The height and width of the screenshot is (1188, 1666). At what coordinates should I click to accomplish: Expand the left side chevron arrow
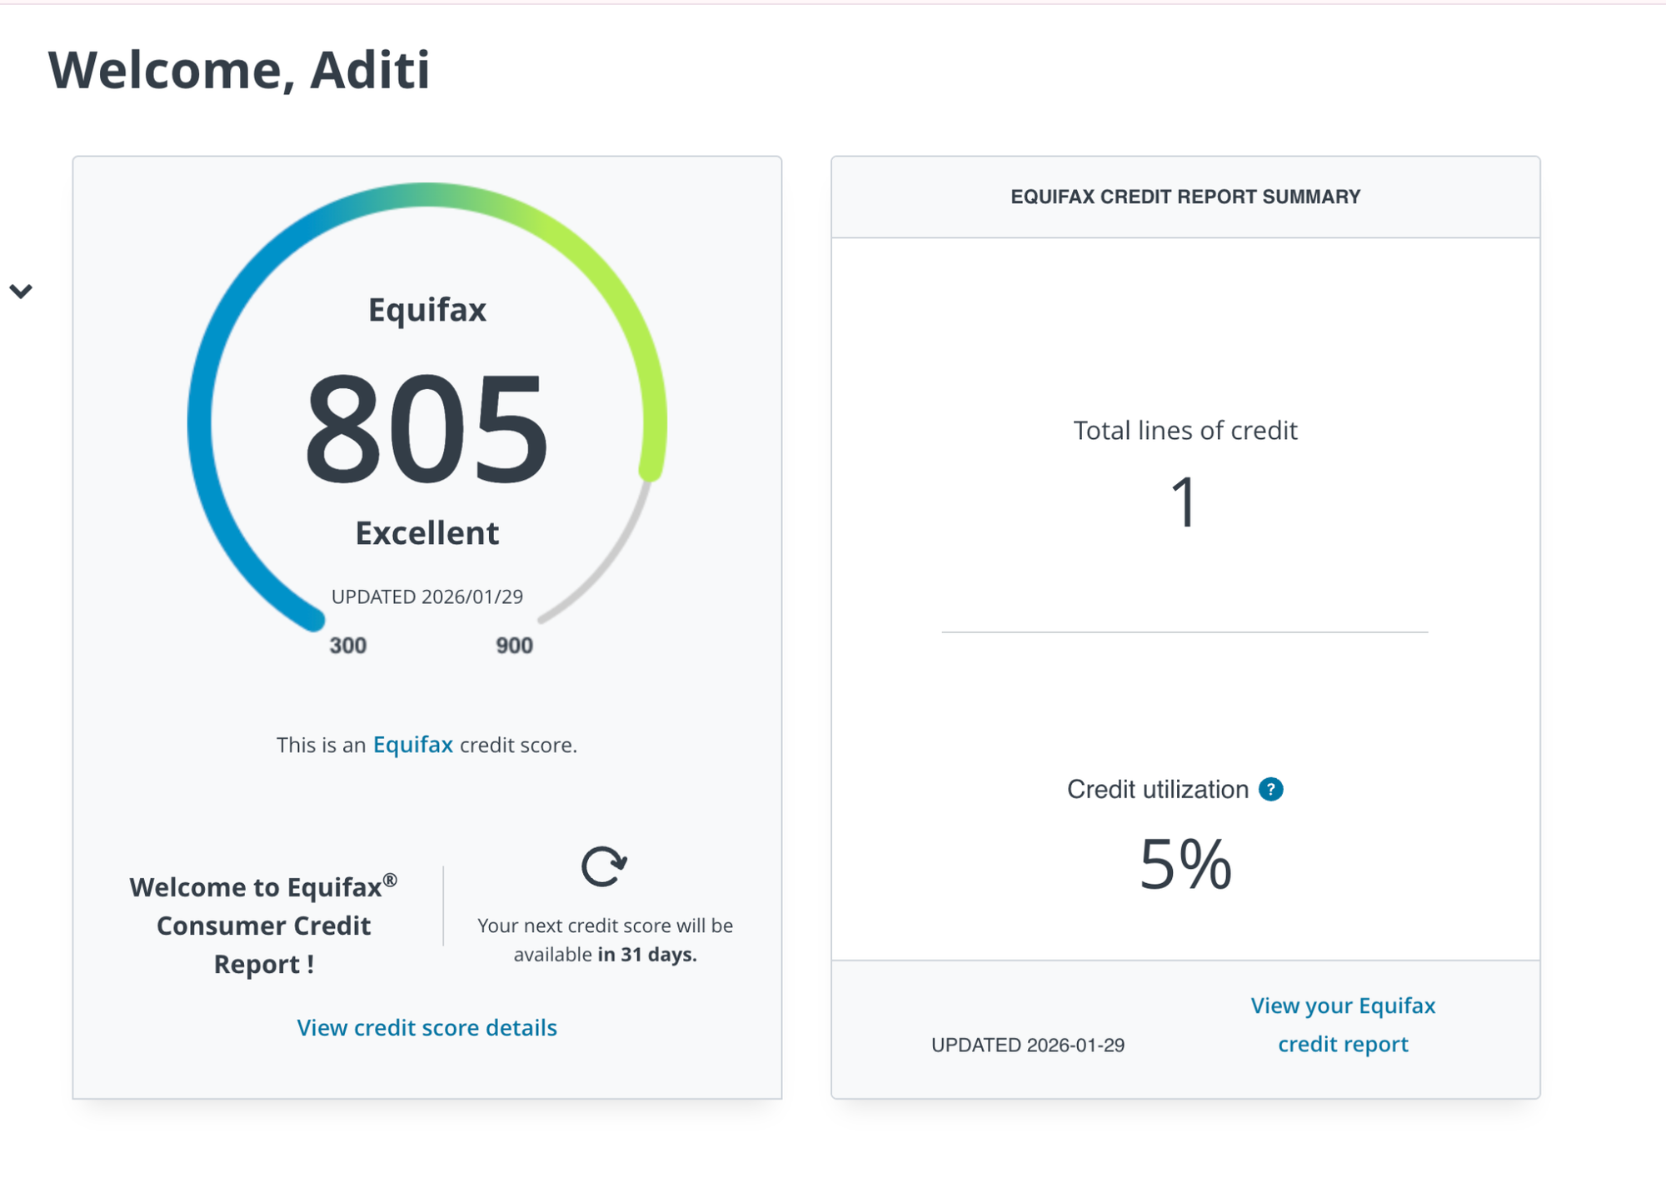point(21,291)
